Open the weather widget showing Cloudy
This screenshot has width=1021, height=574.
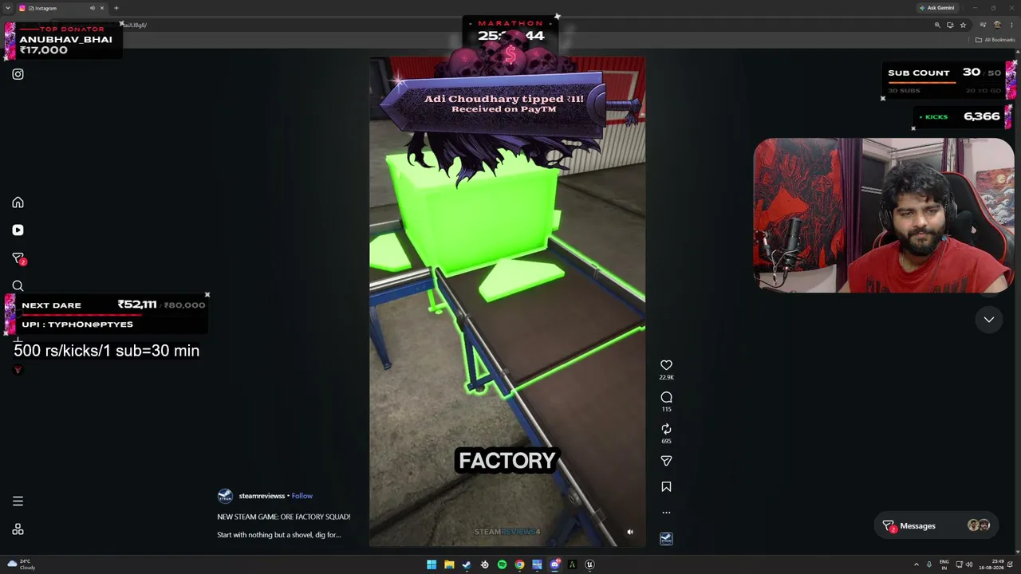click(22, 564)
